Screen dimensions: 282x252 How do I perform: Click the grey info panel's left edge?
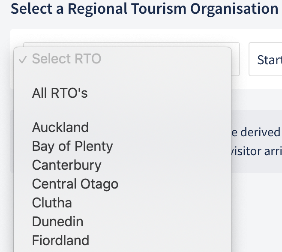tap(12, 141)
